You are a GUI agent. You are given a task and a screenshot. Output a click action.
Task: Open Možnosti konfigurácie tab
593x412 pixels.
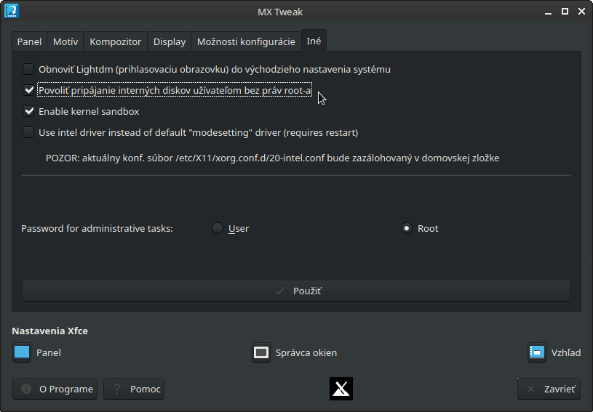246,41
